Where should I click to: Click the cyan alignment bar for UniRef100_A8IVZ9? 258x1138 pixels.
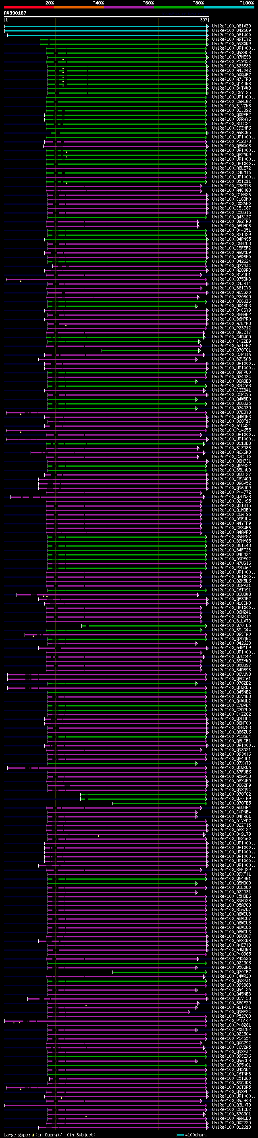tap(106, 26)
